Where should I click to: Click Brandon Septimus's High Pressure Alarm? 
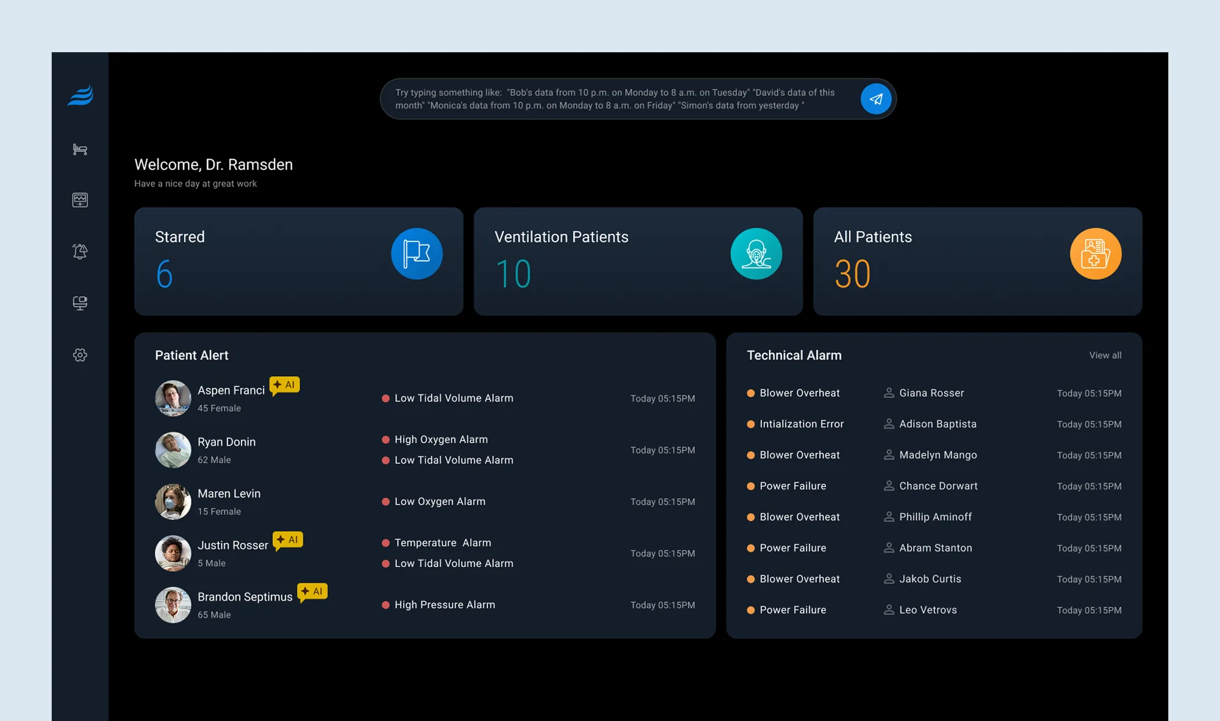(x=444, y=604)
